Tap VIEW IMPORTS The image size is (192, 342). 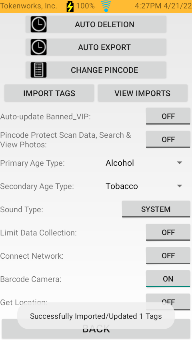coord(142,93)
